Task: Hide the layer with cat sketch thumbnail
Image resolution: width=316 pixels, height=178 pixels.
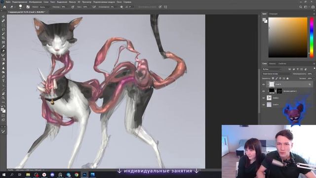Action: (x=264, y=98)
